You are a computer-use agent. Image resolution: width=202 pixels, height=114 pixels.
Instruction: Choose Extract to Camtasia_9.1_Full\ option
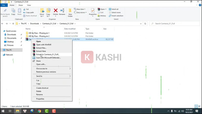coord(52,54)
